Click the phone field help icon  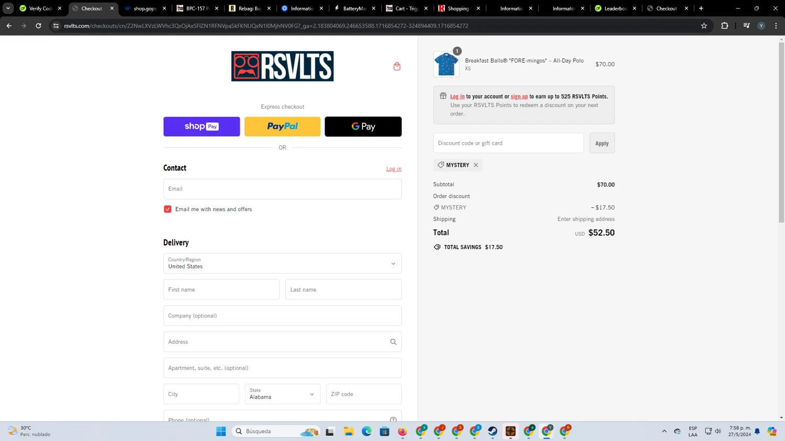point(393,420)
